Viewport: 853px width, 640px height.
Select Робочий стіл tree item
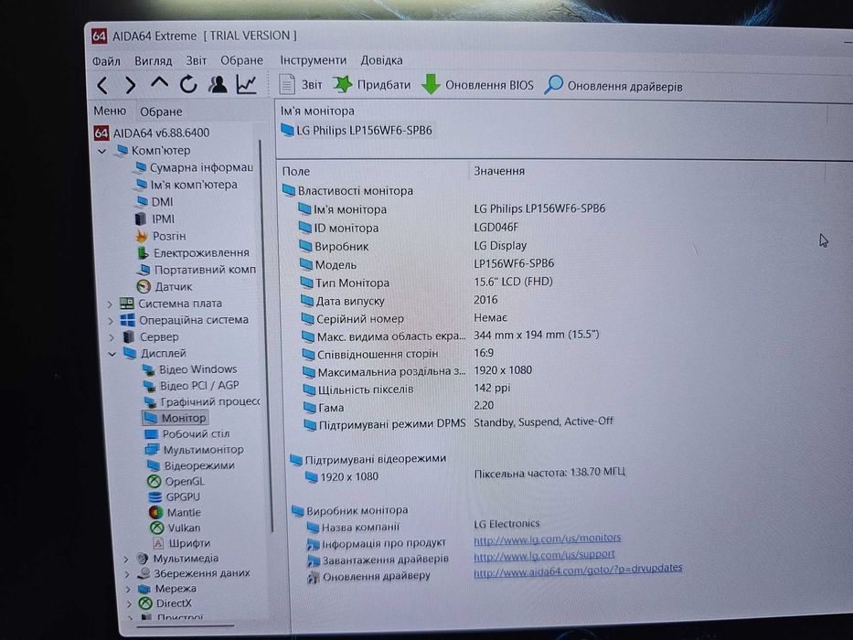(x=187, y=434)
